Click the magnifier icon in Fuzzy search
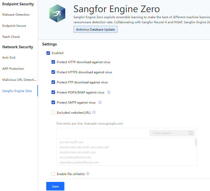Image resolution: width=210 pixels, height=191 pixels. tap(191, 133)
